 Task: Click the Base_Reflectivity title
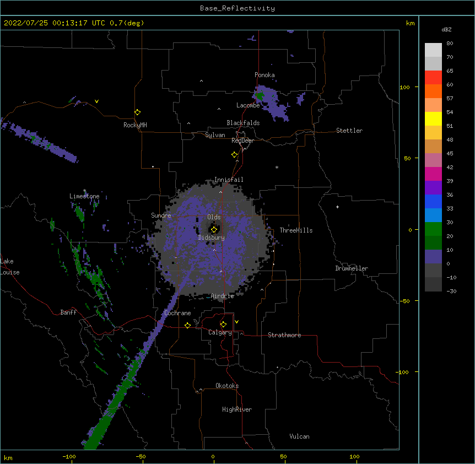pyautogui.click(x=237, y=8)
